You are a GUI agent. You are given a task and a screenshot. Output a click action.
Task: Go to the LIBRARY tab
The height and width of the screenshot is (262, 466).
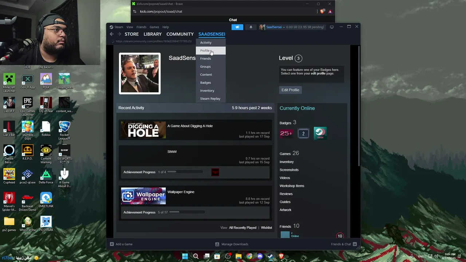153,34
